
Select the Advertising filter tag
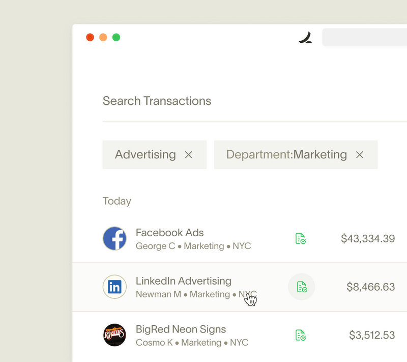click(145, 155)
